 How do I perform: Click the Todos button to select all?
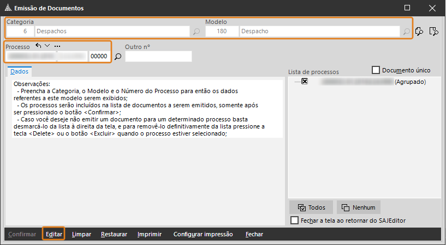311,207
